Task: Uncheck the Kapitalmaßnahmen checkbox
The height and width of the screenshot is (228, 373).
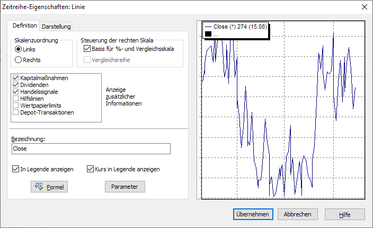Action: pyautogui.click(x=15, y=78)
